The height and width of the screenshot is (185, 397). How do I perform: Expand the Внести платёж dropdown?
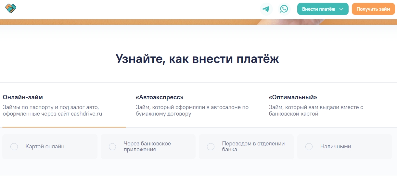point(323,9)
